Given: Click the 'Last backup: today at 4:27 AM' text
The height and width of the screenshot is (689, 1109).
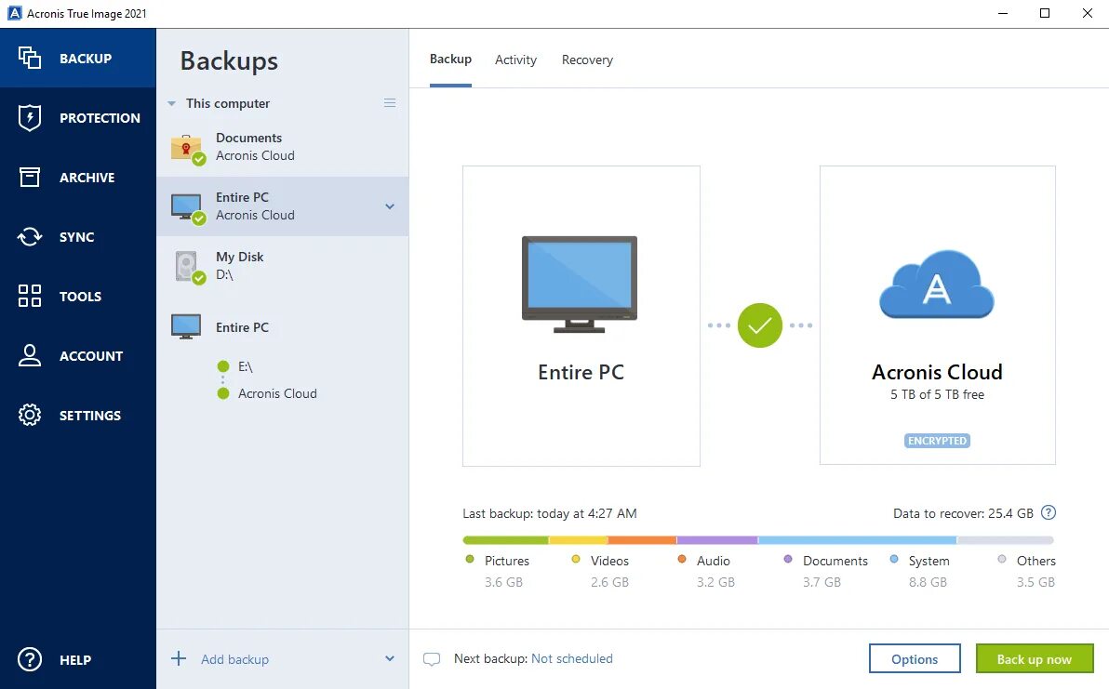Looking at the screenshot, I should click(550, 514).
